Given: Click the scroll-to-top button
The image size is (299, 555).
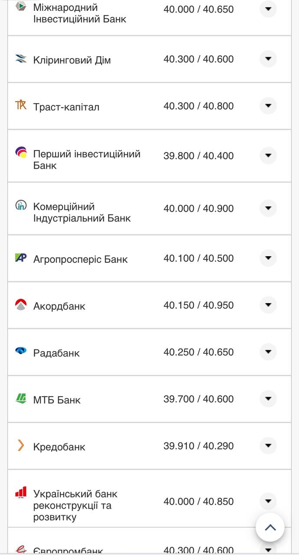Looking at the screenshot, I should pos(271,528).
